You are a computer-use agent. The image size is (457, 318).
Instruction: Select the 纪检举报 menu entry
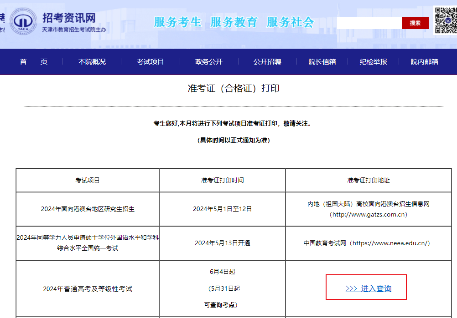point(373,62)
